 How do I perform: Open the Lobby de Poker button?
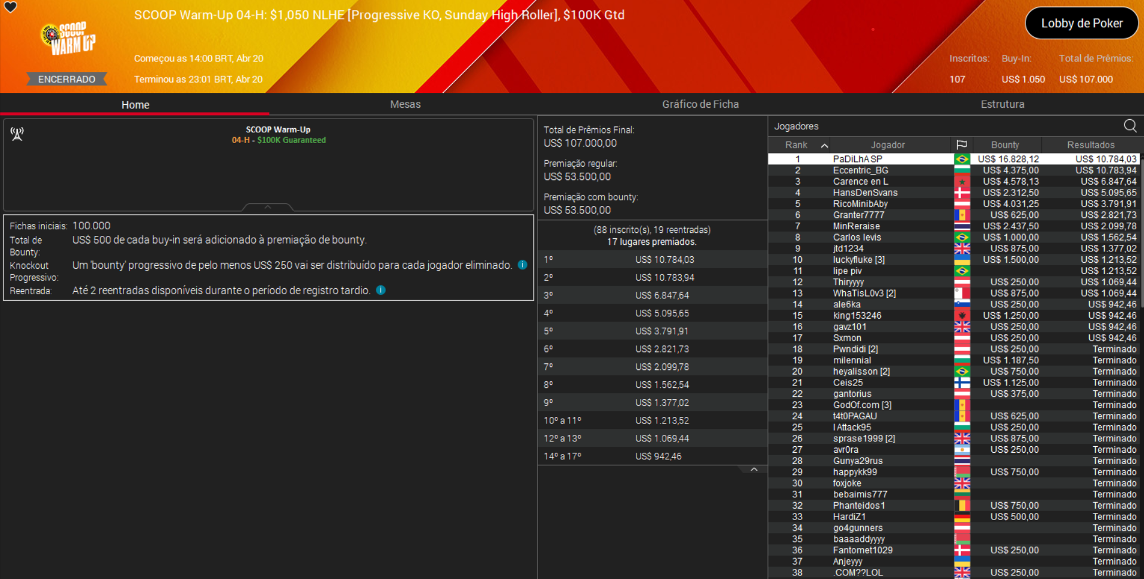1081,23
